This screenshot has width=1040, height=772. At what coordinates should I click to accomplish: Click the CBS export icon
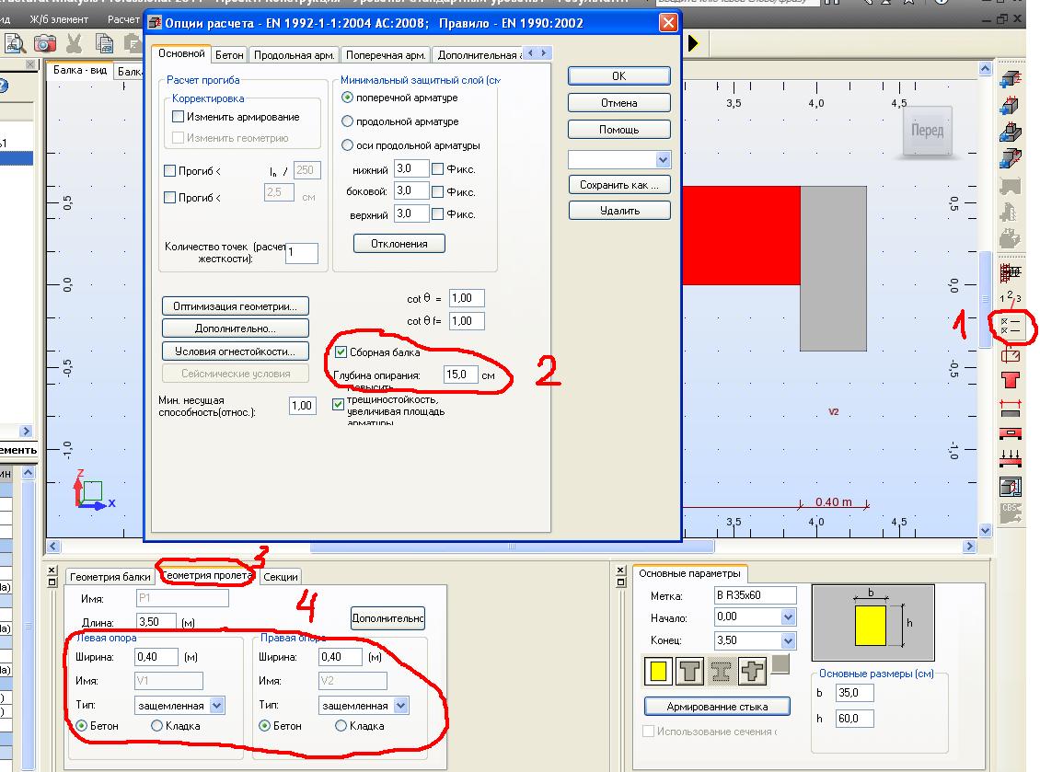click(x=1011, y=513)
